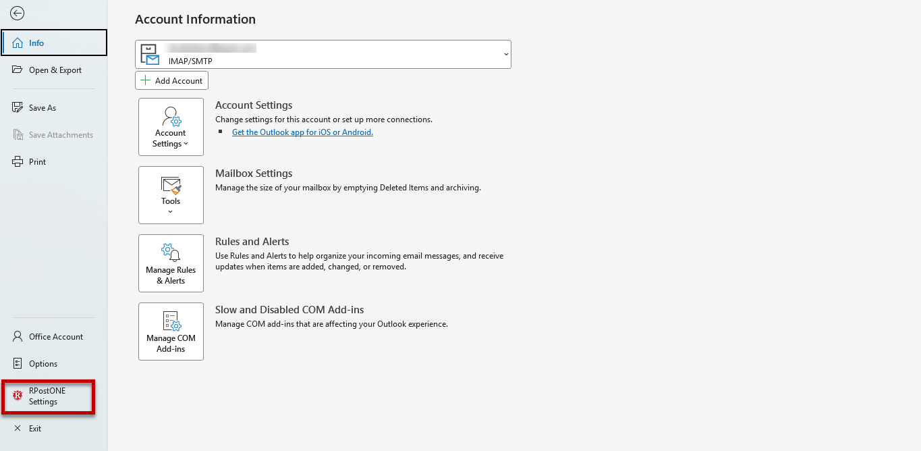Select the Info home icon
921x451 pixels.
[18, 43]
